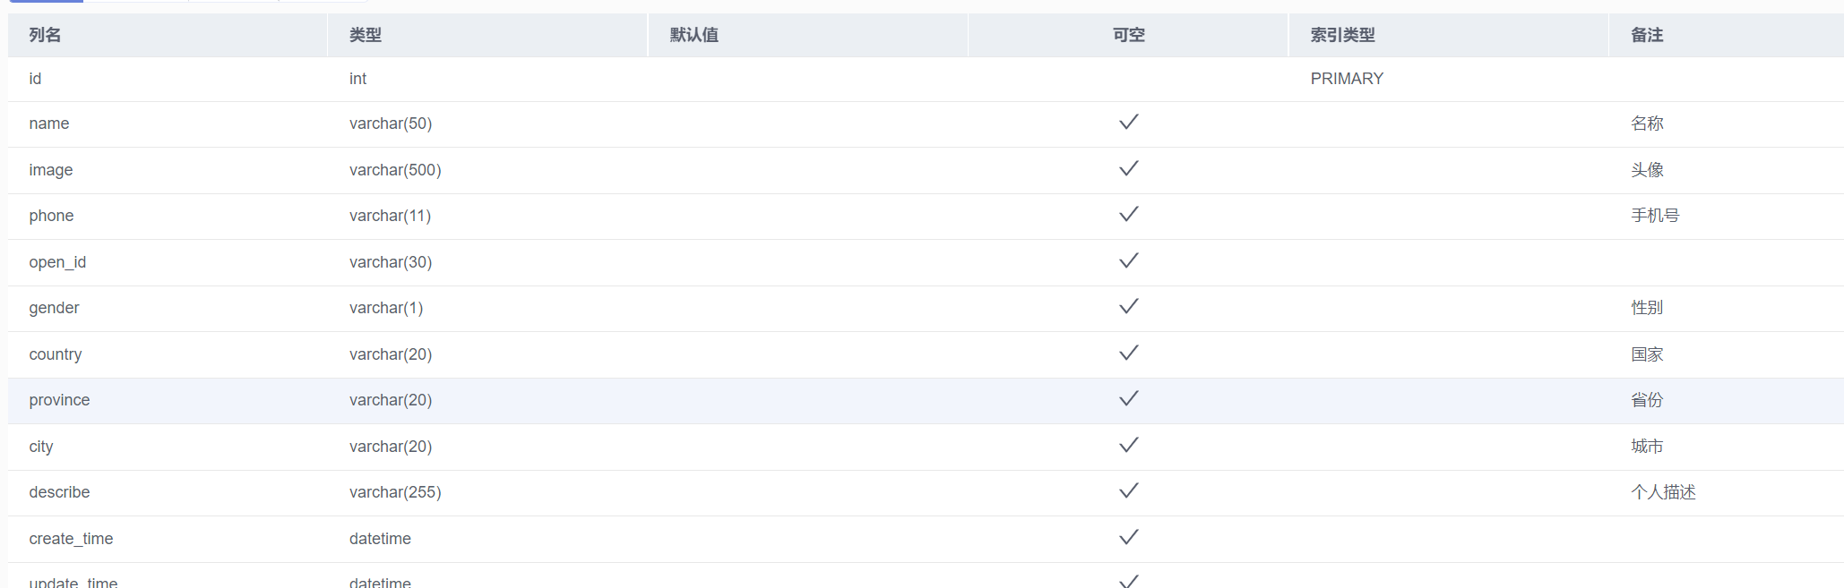Click the nullable checkmark in the city row
Viewport: 1844px width, 588px height.
click(x=1128, y=446)
